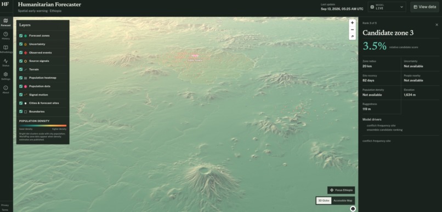This screenshot has width=442, height=212.
Task: Zoom in with the plus map control
Action: (x=352, y=23)
